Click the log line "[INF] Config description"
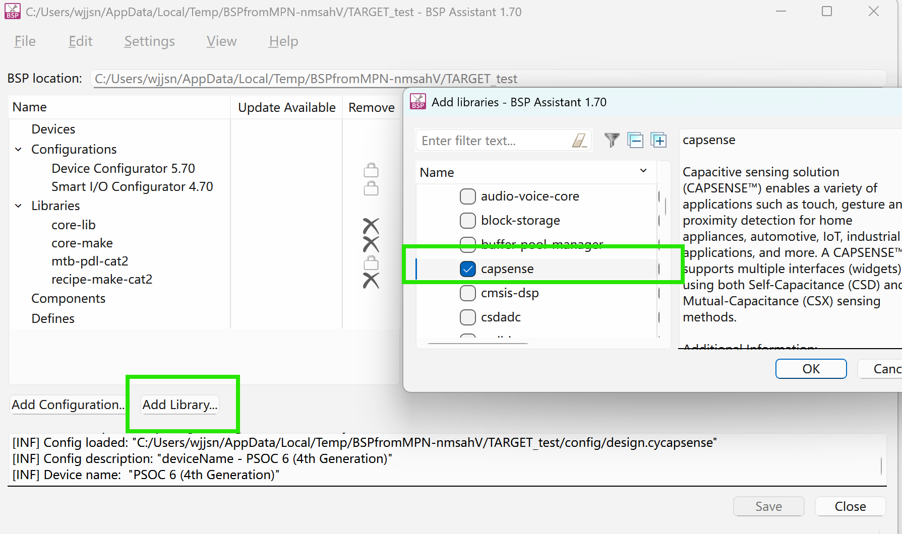Screen dimensions: 902x534 tap(202, 459)
